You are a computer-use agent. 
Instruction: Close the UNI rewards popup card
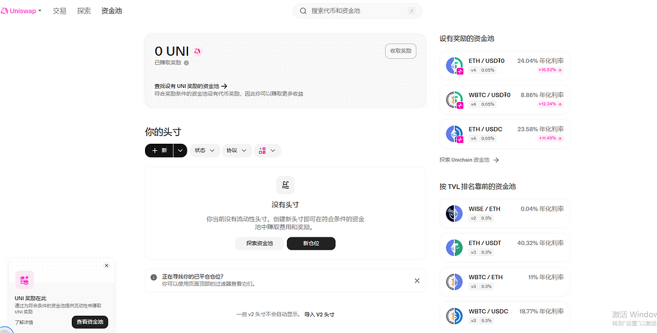(107, 266)
